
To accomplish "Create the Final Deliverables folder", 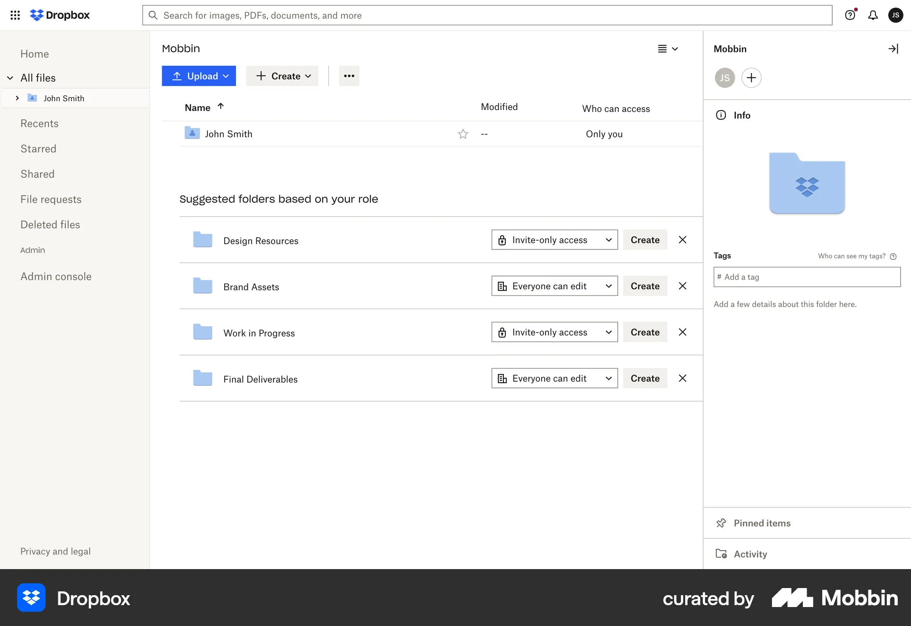I will [645, 378].
